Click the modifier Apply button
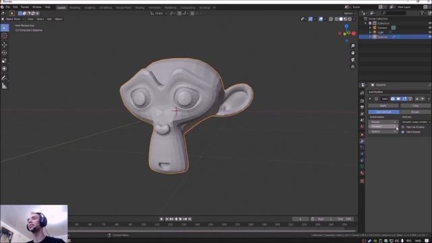Screen dimensions: 432x243 point(383,106)
